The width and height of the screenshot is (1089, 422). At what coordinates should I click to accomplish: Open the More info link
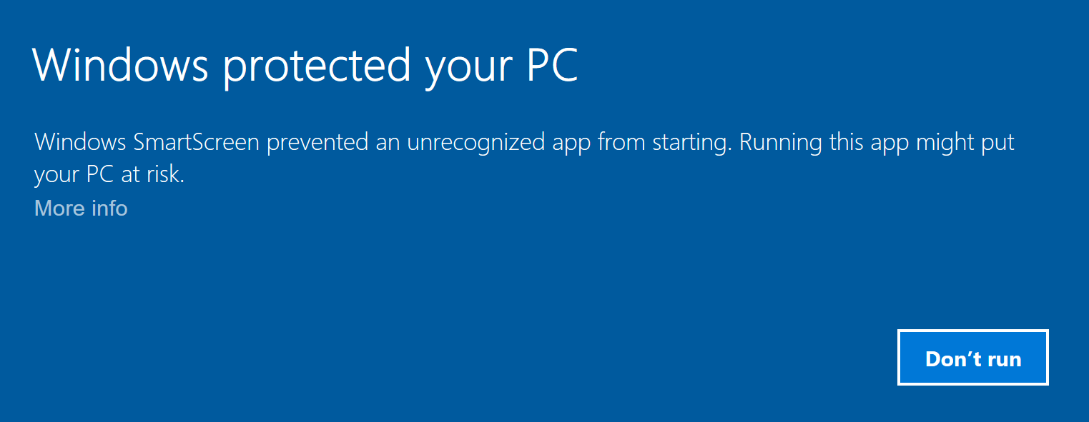(x=81, y=209)
